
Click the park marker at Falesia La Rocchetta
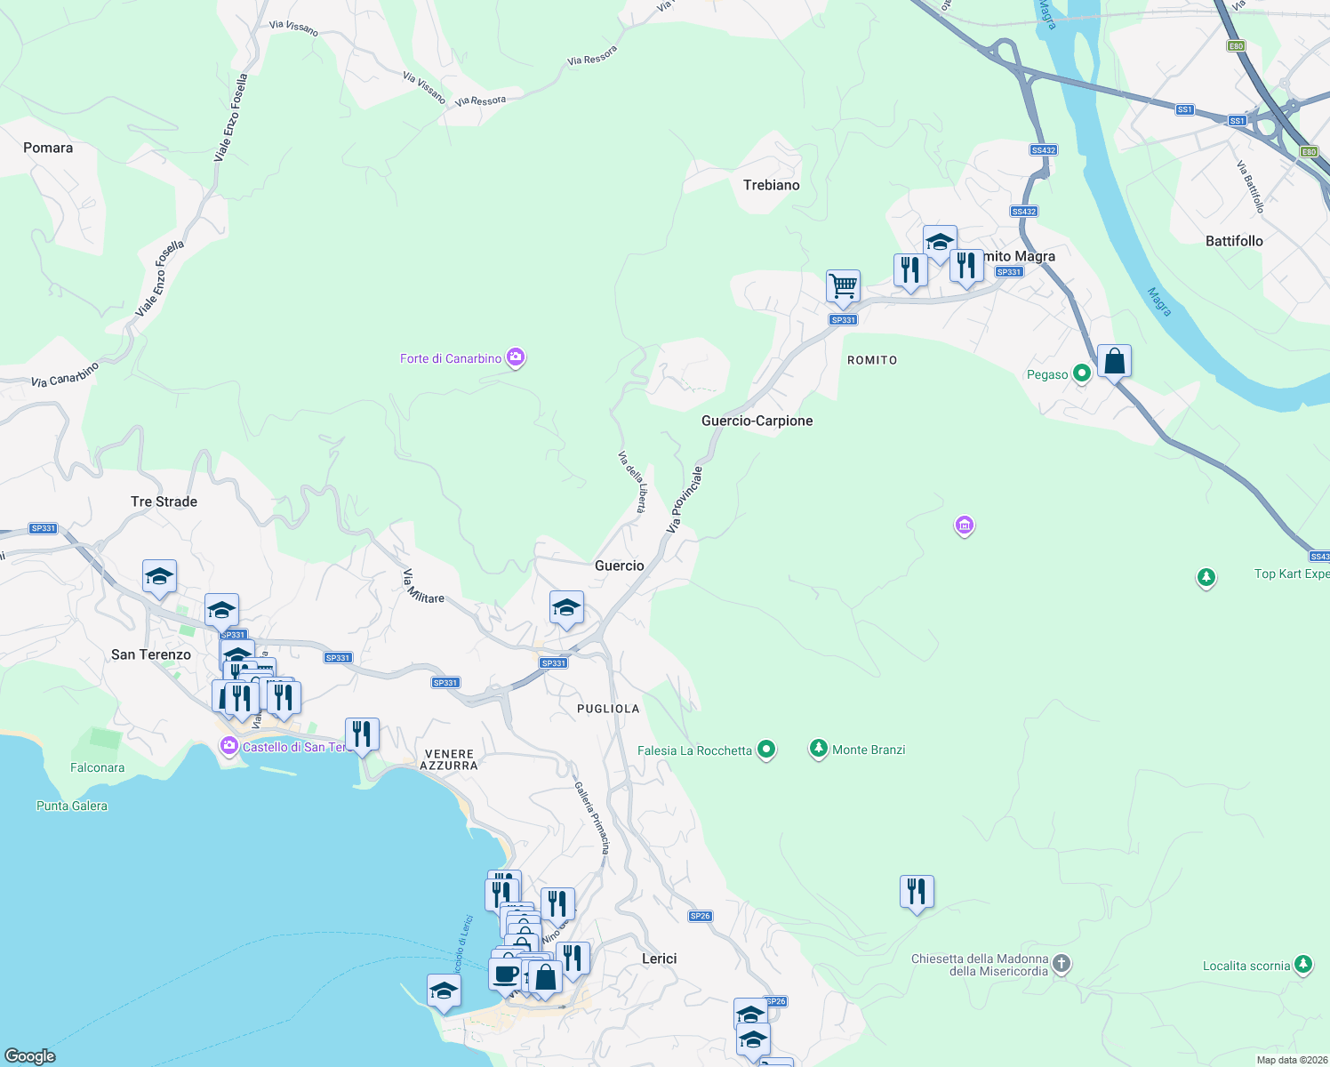point(765,750)
